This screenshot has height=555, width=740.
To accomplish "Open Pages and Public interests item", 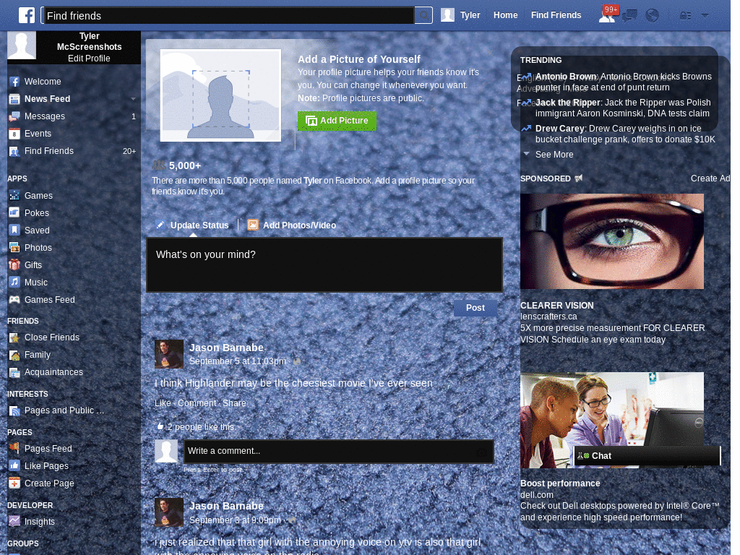I will tap(64, 410).
